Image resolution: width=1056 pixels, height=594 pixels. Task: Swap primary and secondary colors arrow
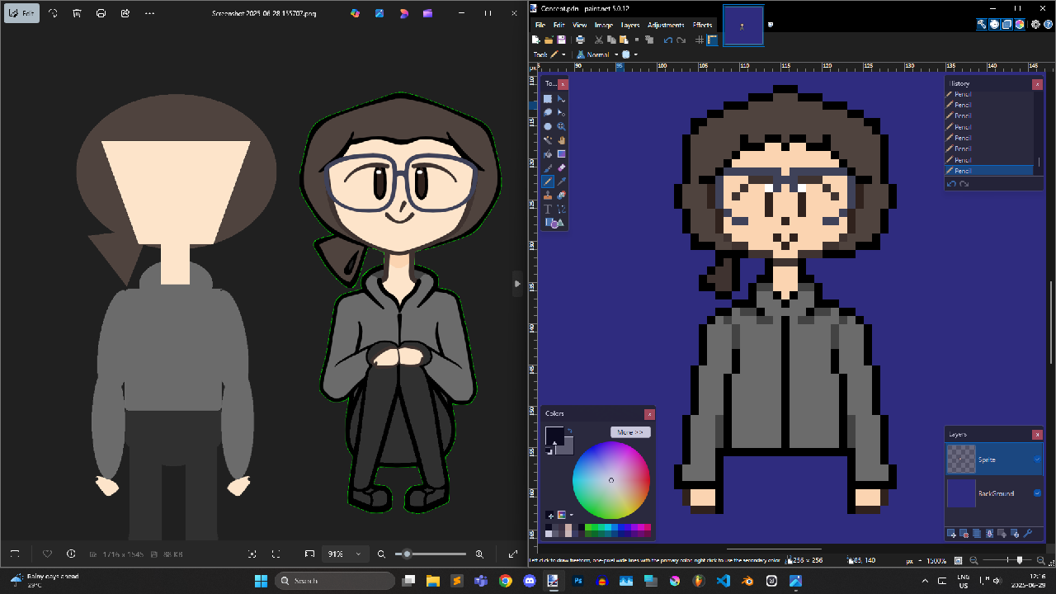tap(569, 431)
